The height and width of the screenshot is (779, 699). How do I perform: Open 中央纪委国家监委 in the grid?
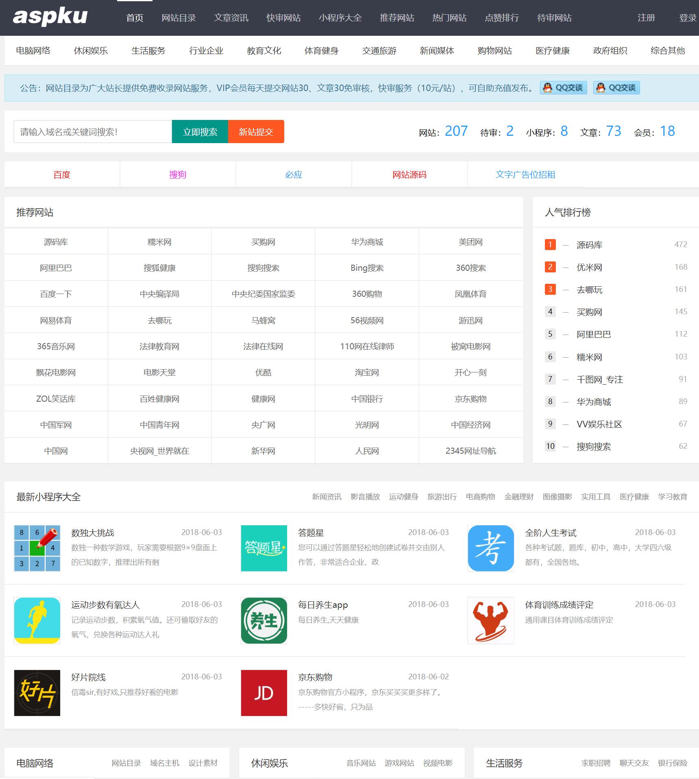(263, 294)
